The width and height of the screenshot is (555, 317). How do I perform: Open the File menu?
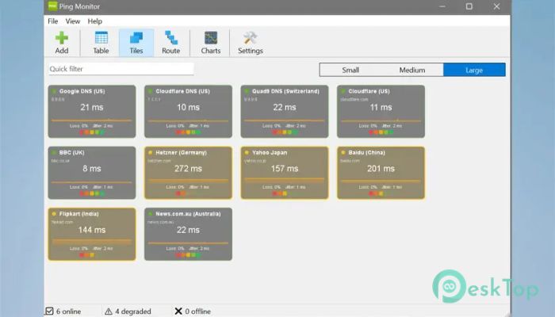pyautogui.click(x=53, y=21)
